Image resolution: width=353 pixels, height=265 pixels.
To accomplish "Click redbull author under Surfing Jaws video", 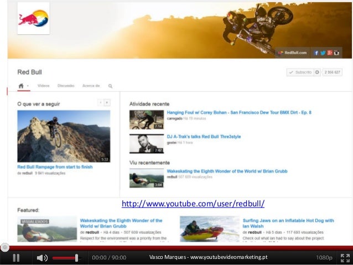I will click(255, 232).
